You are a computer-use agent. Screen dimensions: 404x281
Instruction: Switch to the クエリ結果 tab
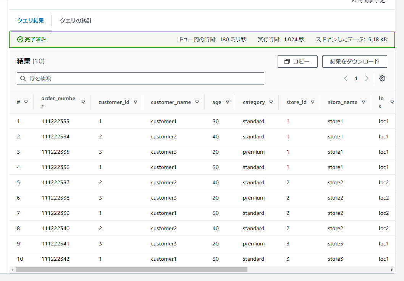31,21
